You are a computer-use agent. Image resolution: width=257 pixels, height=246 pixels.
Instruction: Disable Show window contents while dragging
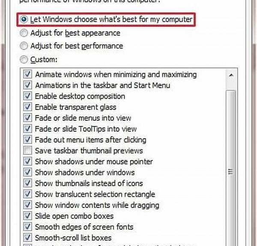tap(28, 205)
